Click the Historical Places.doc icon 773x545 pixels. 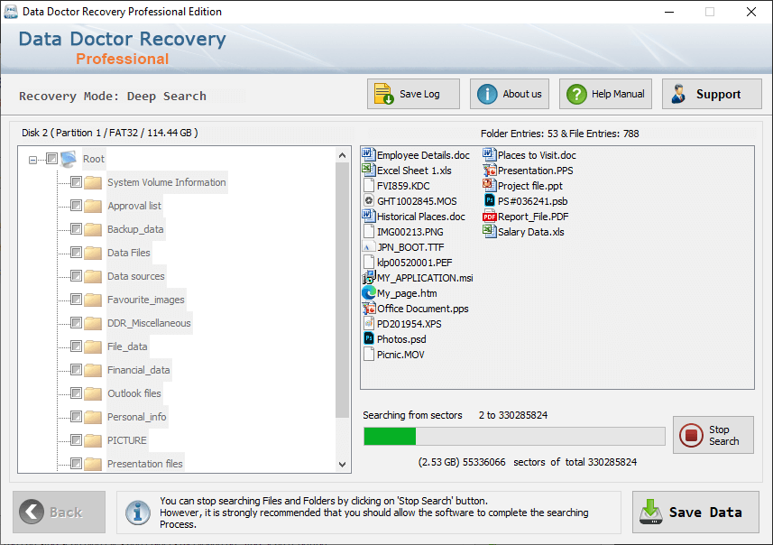click(368, 216)
